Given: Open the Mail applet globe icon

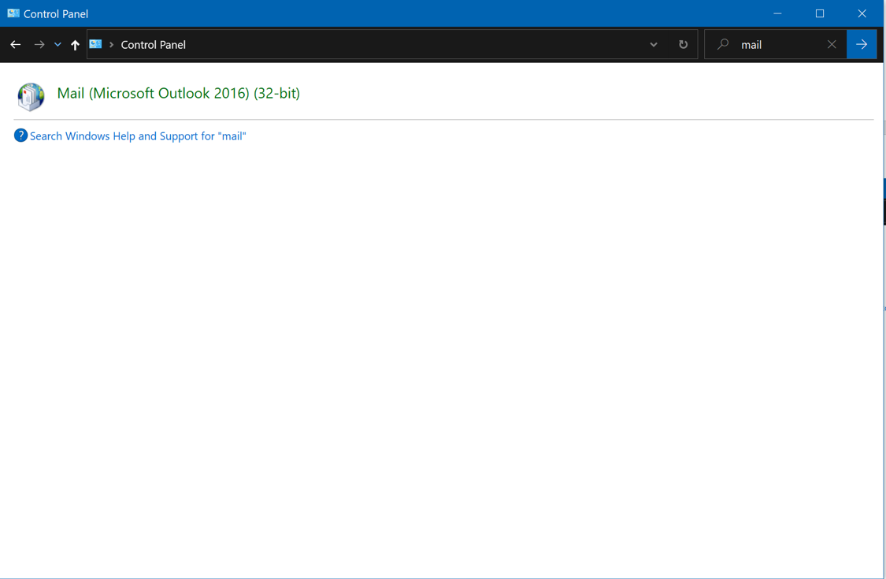Looking at the screenshot, I should point(31,96).
